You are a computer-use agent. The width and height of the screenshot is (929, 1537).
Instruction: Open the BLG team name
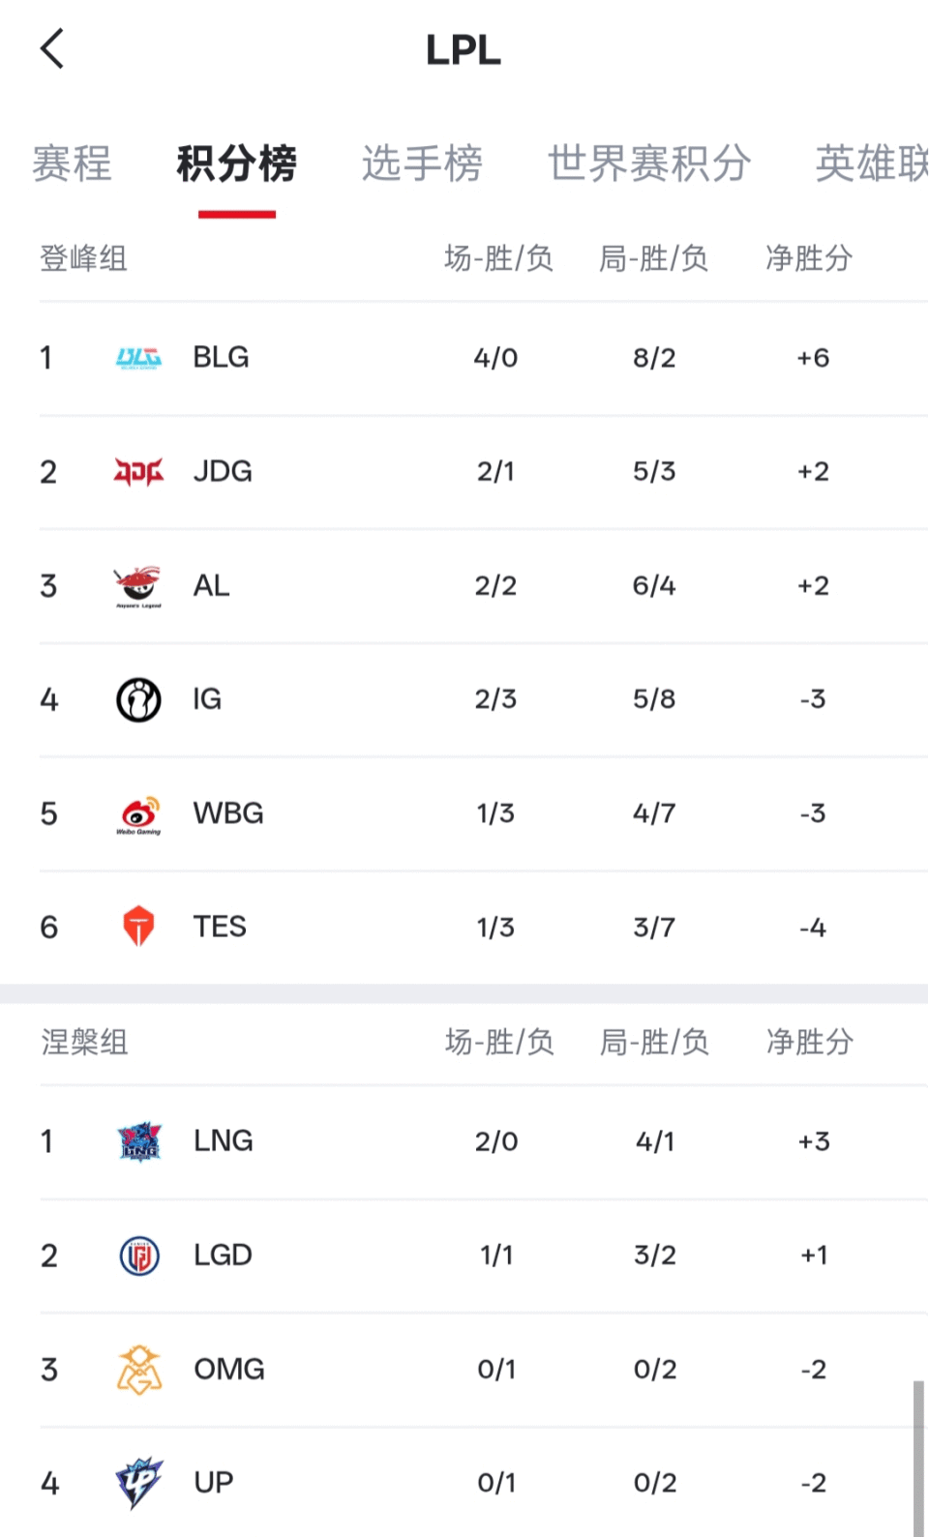[x=221, y=358]
